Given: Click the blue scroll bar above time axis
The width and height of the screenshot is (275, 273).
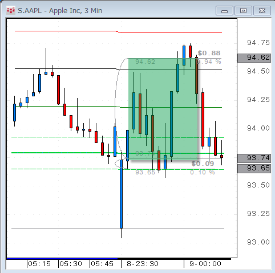Looking at the screenshot, I should point(62,259).
